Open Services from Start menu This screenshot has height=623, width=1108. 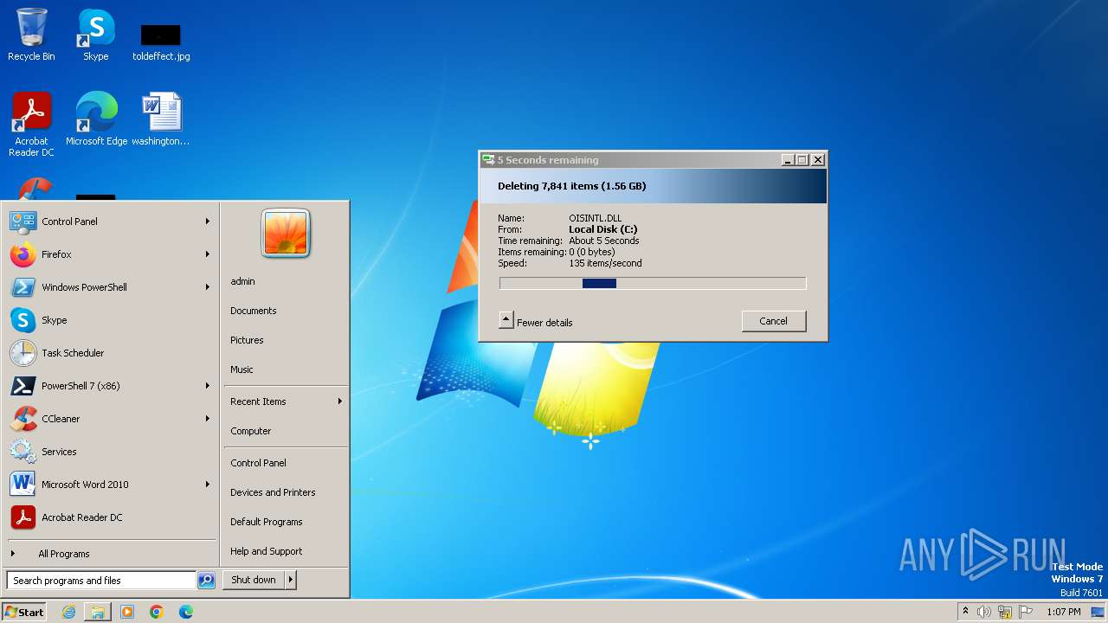(111, 452)
